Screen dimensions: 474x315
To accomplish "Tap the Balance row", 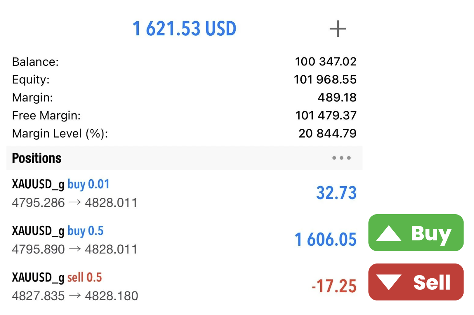I will (184, 62).
